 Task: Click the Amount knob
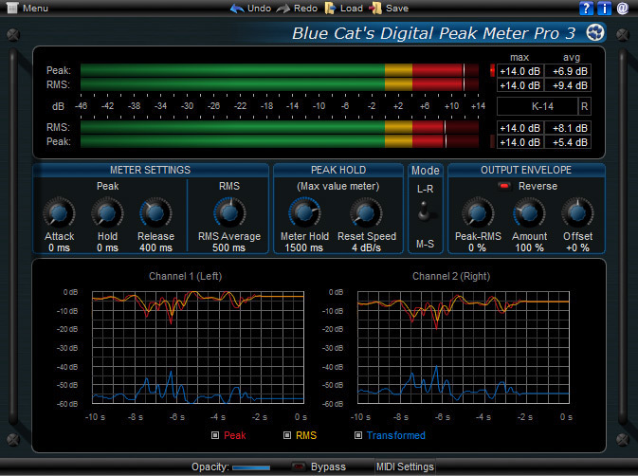529,212
